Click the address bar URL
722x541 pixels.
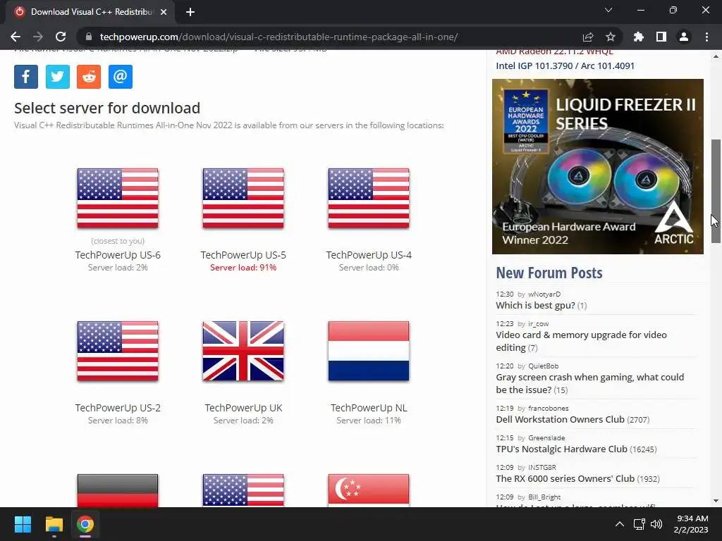[x=279, y=37]
